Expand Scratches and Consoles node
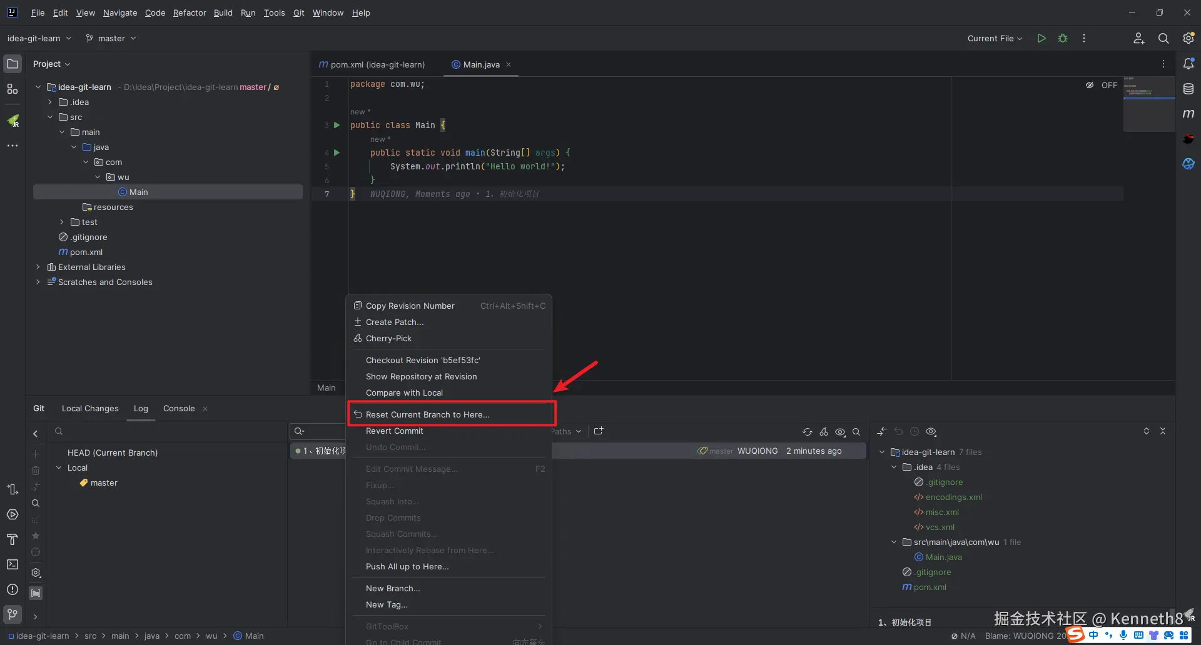1201x645 pixels. (x=38, y=282)
